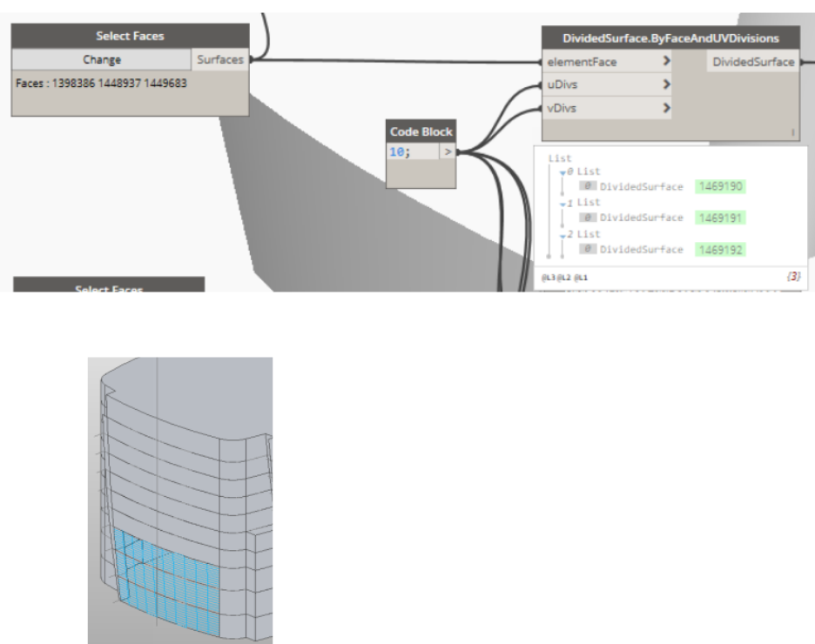Click the Code Block node header
This screenshot has height=644, width=815.
click(x=421, y=132)
